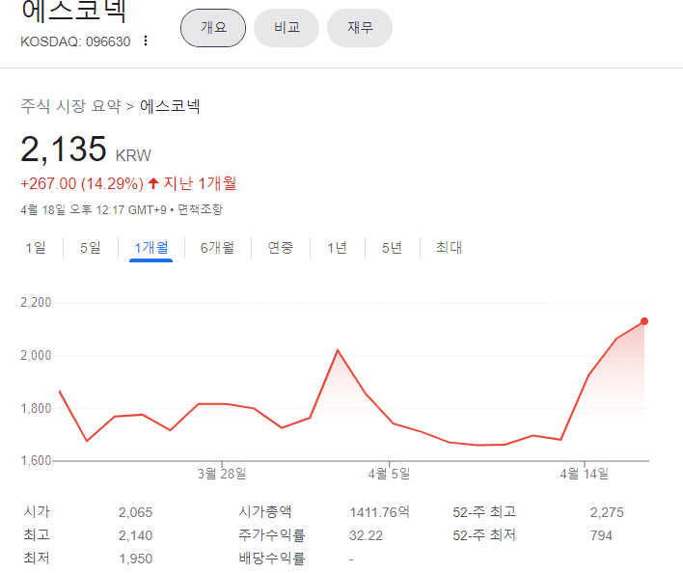Viewport: 683px width, 573px height.
Task: Open the three-dot menu next to KOSDAQ: 096630
Action: coord(146,41)
